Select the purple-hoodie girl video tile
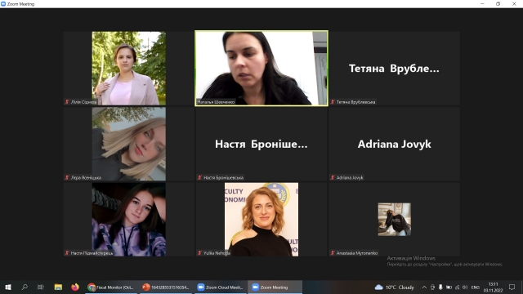 (x=129, y=220)
